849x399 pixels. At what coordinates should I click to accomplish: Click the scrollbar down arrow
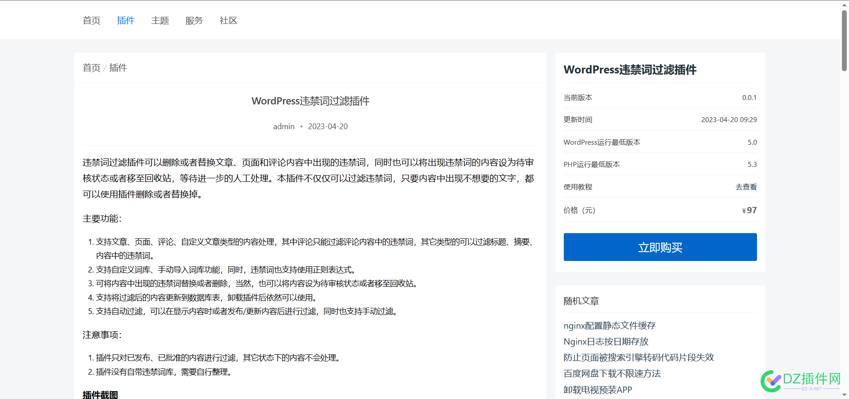coord(844,395)
